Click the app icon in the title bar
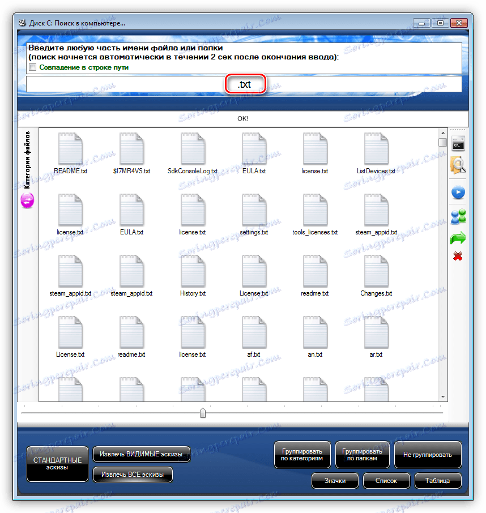The height and width of the screenshot is (513, 486). pos(23,23)
